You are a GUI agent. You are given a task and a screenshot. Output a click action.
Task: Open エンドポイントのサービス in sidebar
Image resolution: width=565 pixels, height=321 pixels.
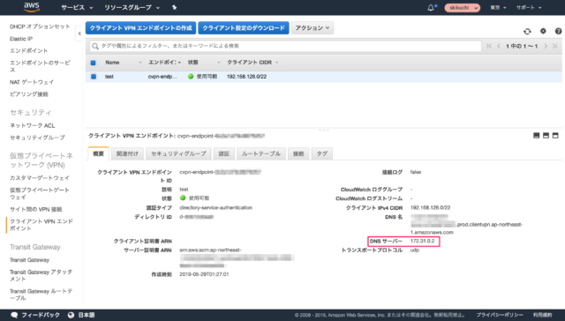(40, 66)
